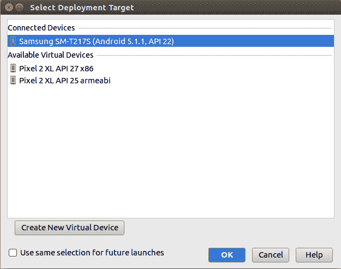Click the separator line next to Connected Devices
Image resolution: width=341 pixels, height=269 pixels.
tap(205, 28)
